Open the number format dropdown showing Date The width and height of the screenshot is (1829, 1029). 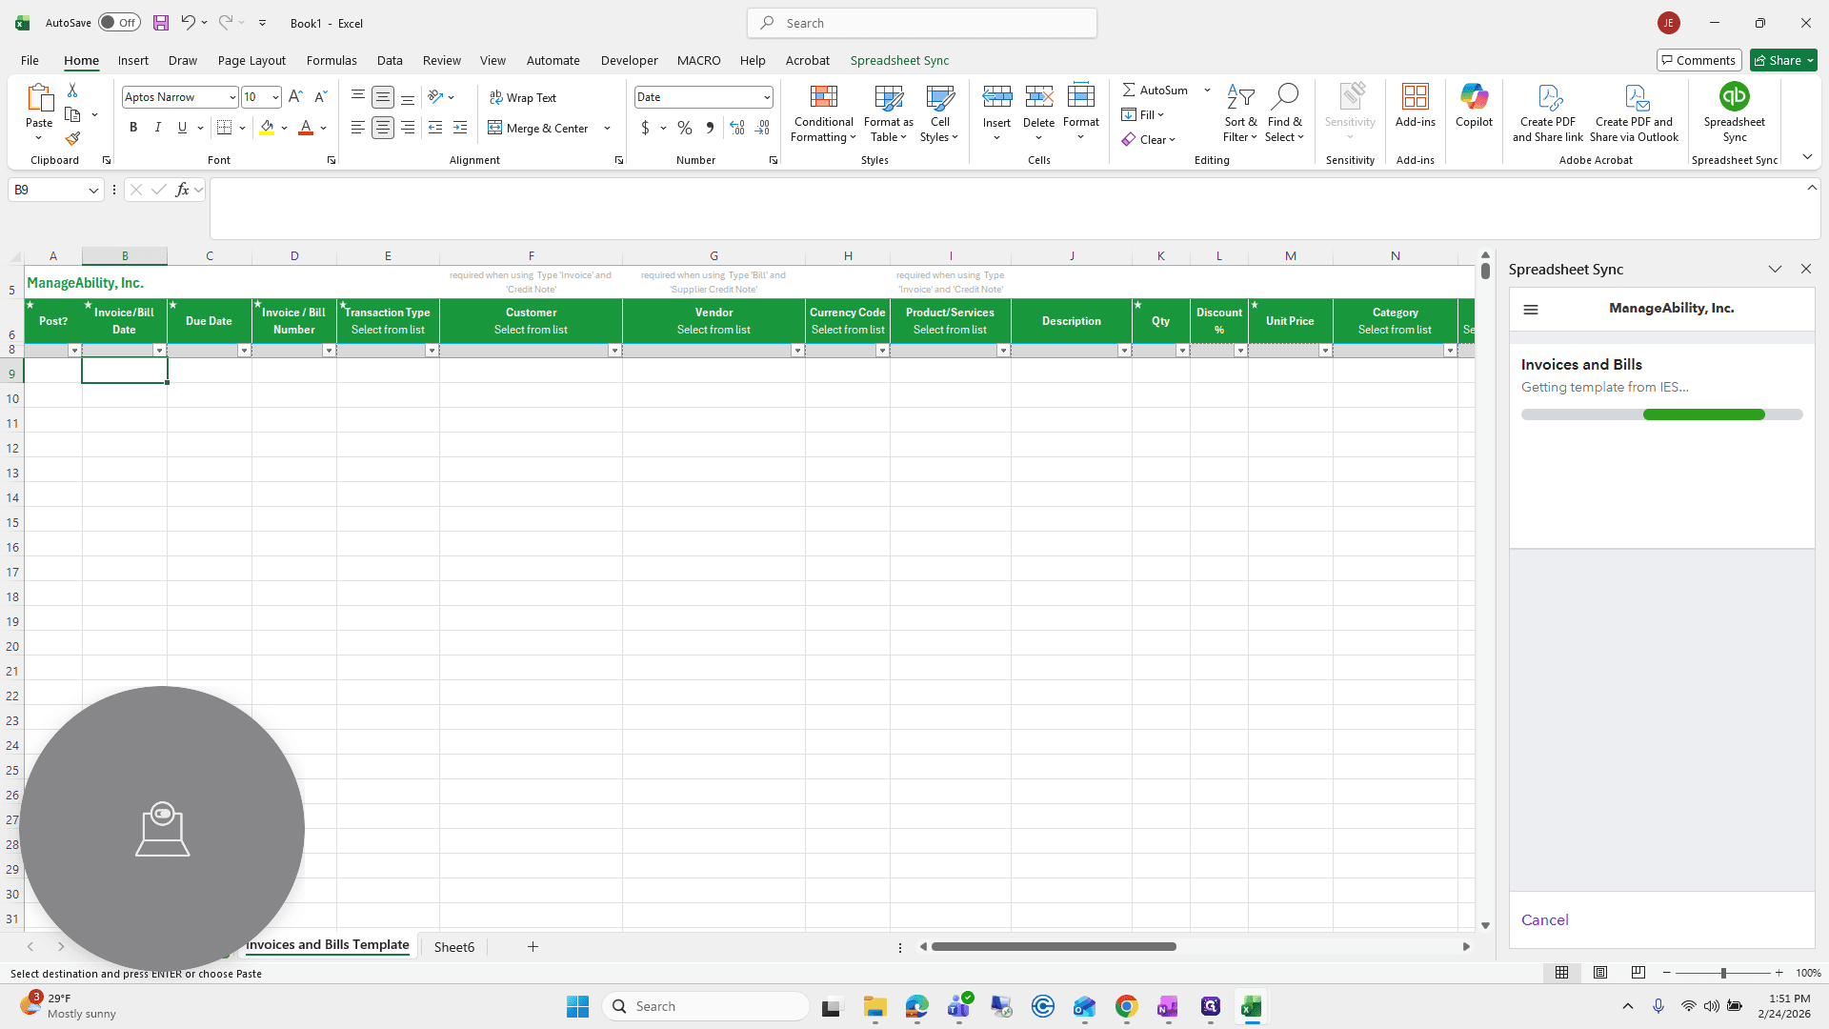(767, 97)
